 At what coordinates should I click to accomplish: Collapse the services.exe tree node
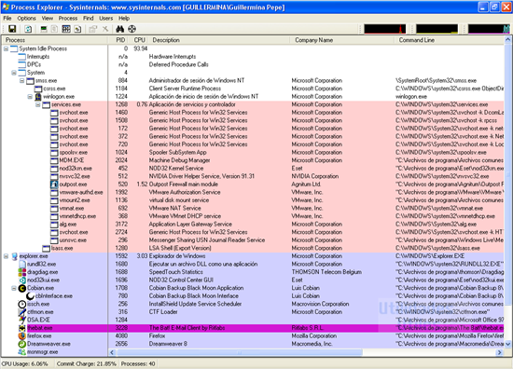pos(38,104)
